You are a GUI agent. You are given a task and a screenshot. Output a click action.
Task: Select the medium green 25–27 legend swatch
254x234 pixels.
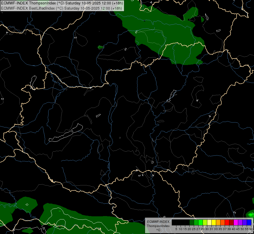pyautogui.click(x=196, y=222)
